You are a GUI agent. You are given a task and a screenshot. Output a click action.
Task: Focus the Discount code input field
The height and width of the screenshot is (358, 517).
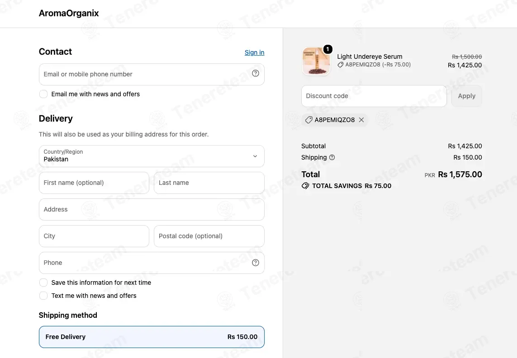(374, 96)
